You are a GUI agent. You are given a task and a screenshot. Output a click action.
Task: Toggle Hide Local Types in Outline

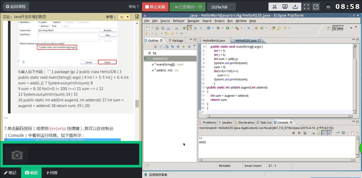click(189, 47)
